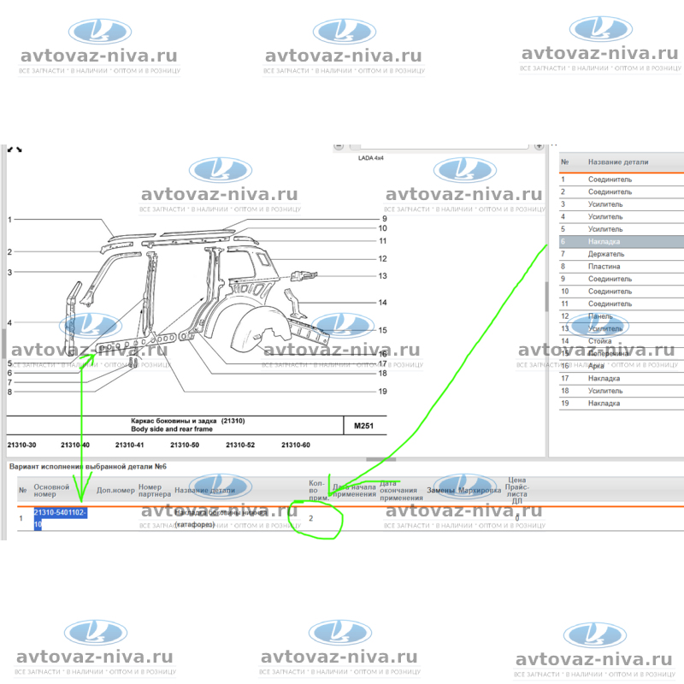Click the zoom out minus button
This screenshot has height=684, width=684.
coord(339,146)
